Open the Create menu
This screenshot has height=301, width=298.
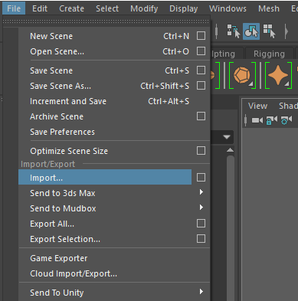click(x=71, y=8)
